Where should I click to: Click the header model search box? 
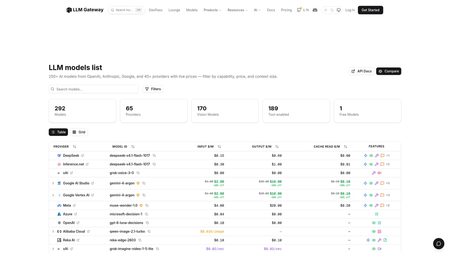coord(127,10)
